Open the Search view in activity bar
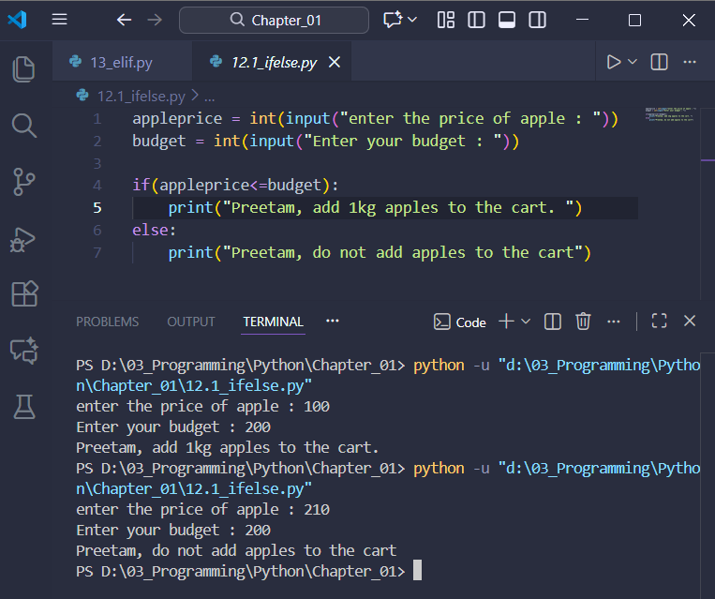This screenshot has width=715, height=599. [23, 126]
